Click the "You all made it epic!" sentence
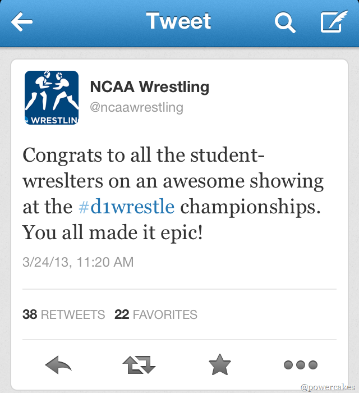 click(112, 231)
